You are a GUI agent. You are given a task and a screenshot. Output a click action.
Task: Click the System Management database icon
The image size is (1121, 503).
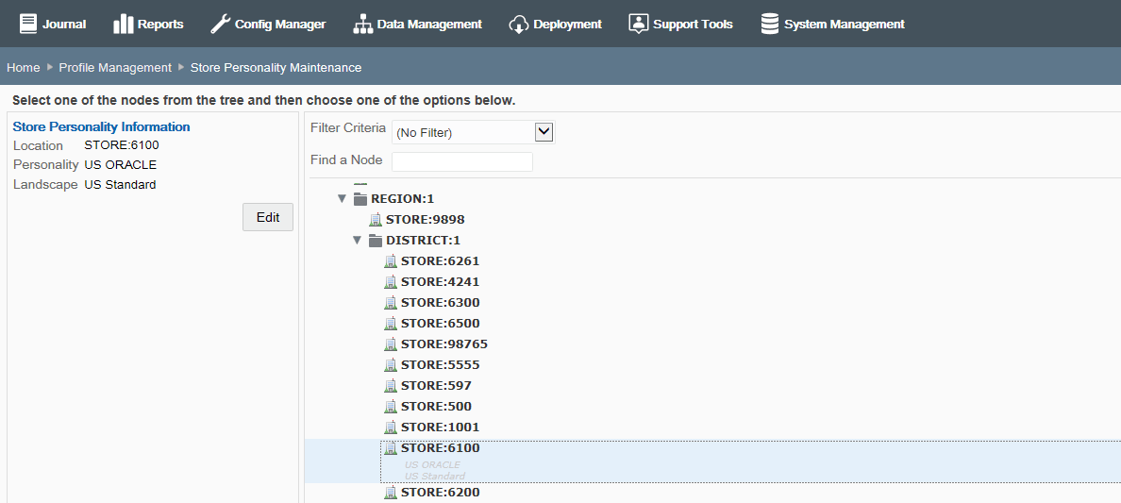770,24
